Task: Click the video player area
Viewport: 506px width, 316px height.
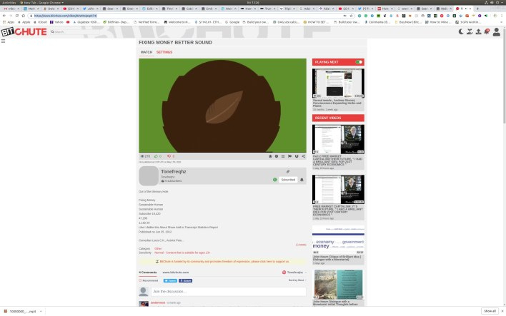Action: point(222,106)
